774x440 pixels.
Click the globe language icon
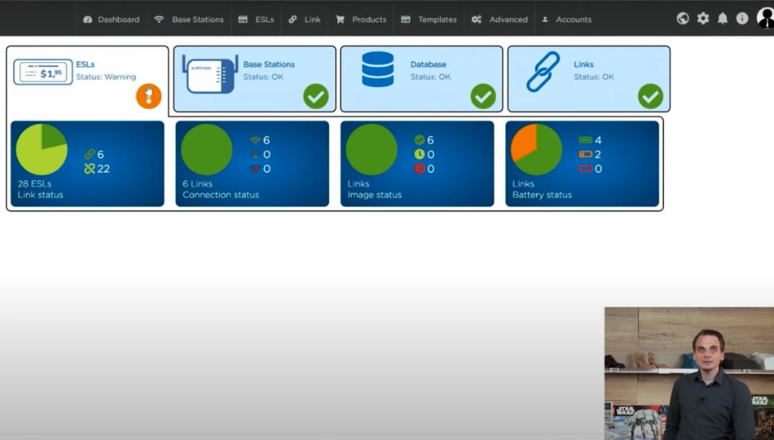pyautogui.click(x=683, y=18)
